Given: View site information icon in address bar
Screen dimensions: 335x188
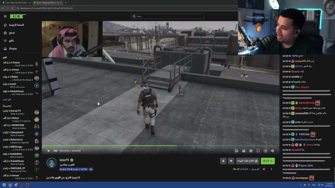Looking at the screenshot, I should click(18, 8).
